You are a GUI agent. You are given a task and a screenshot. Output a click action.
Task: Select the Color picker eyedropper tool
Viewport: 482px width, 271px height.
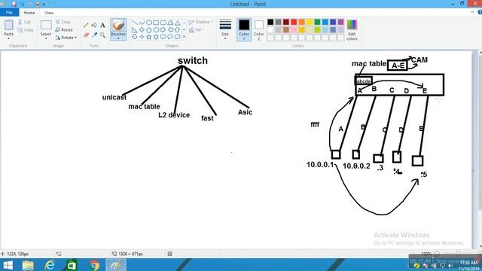click(x=94, y=35)
